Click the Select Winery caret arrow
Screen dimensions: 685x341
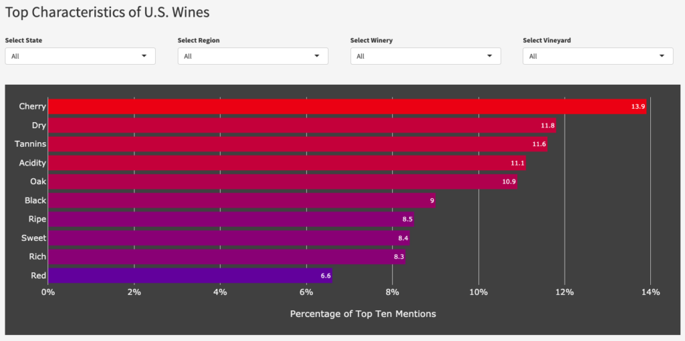[490, 56]
